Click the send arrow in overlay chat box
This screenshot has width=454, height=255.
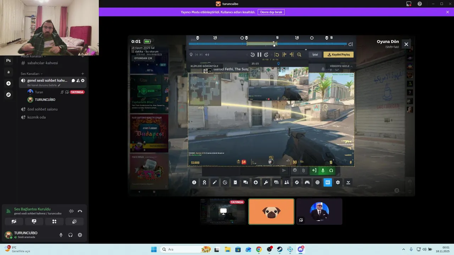tap(284, 170)
